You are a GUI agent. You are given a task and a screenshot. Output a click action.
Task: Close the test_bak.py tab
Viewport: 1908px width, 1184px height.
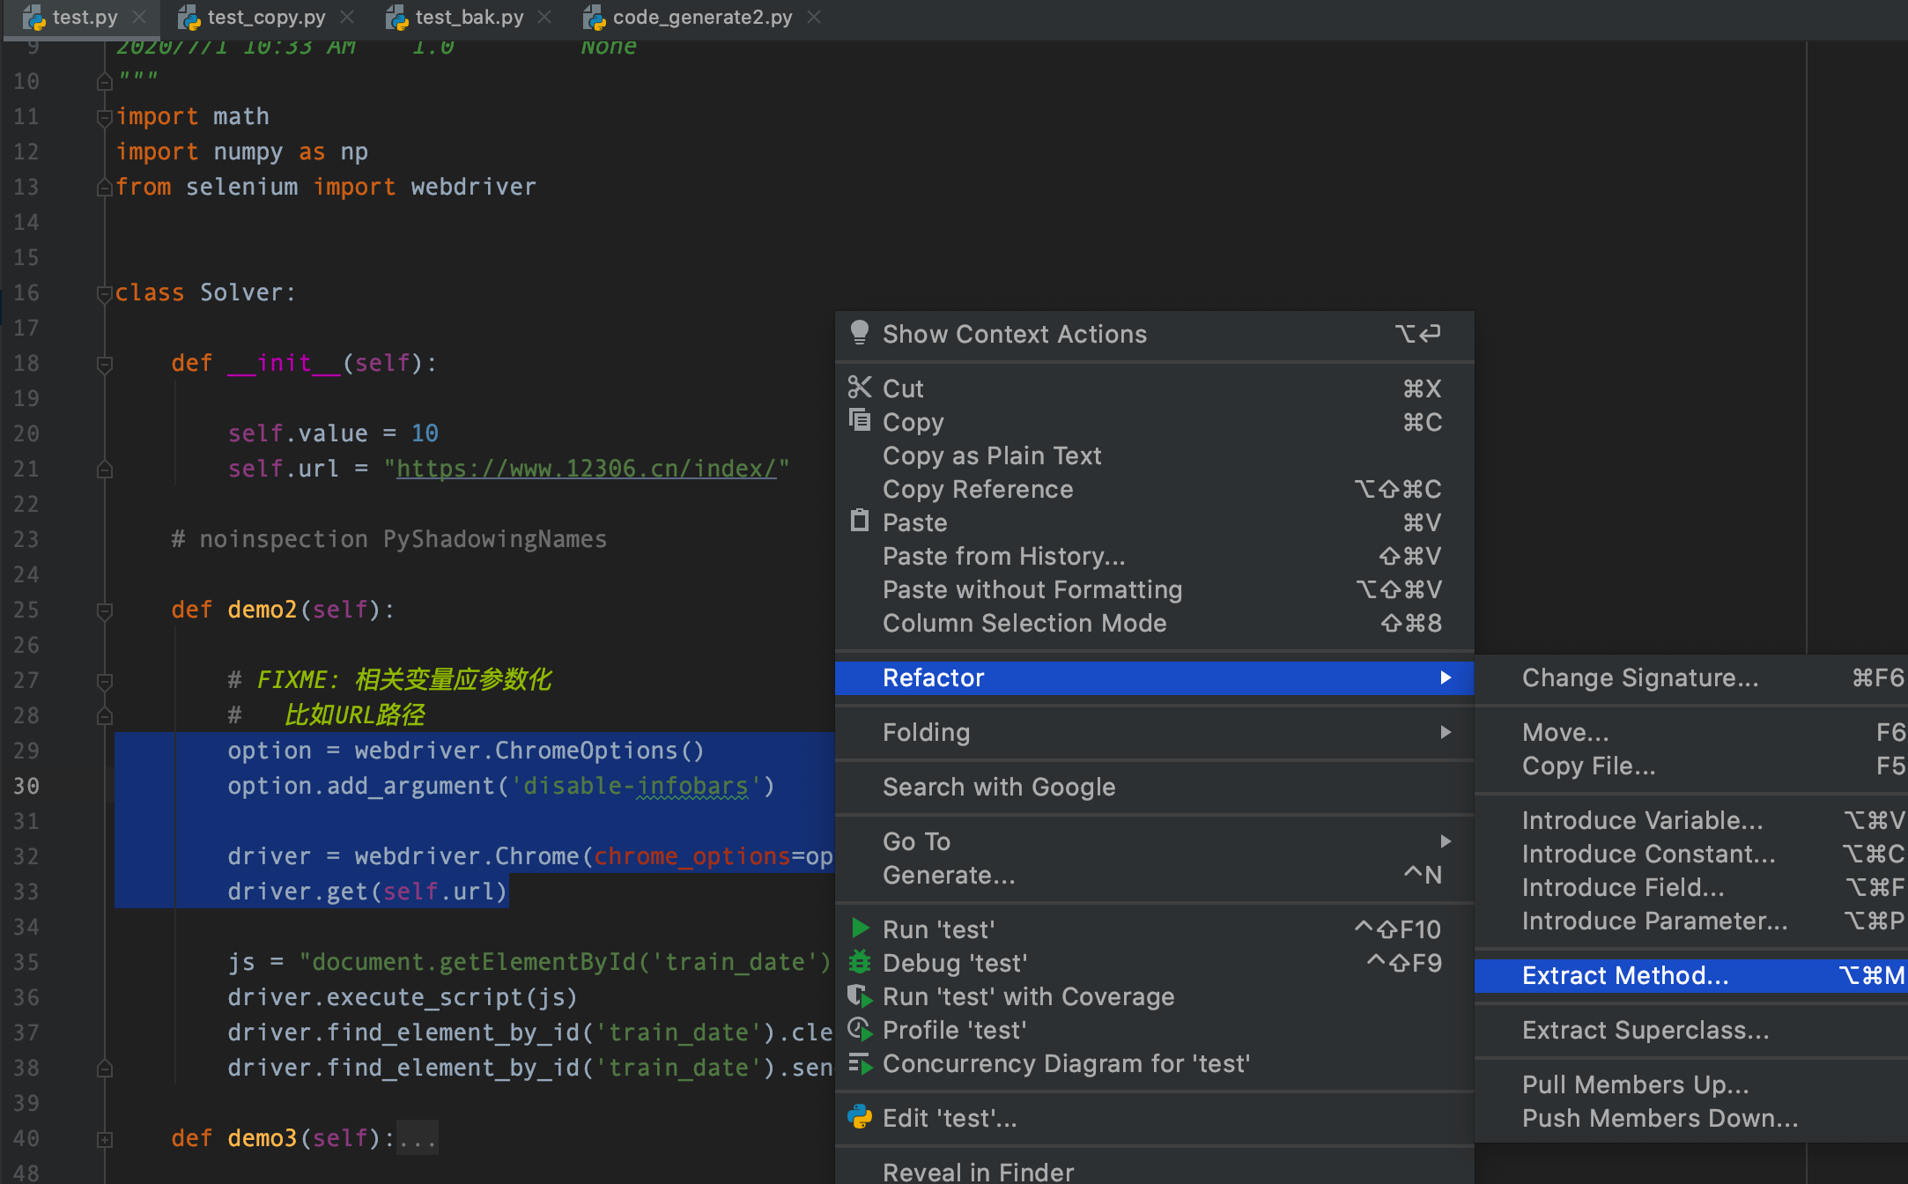544,17
